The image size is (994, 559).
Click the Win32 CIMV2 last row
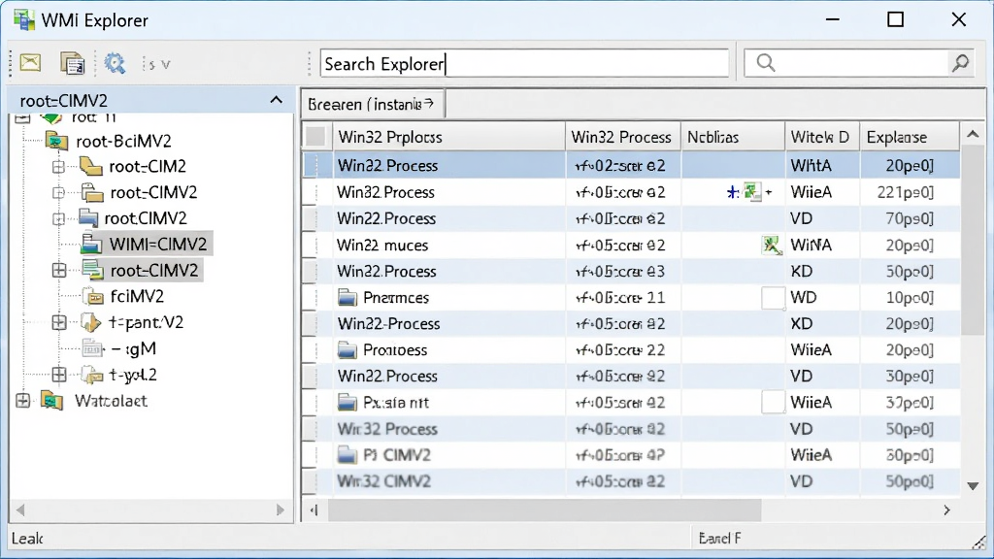(x=631, y=481)
